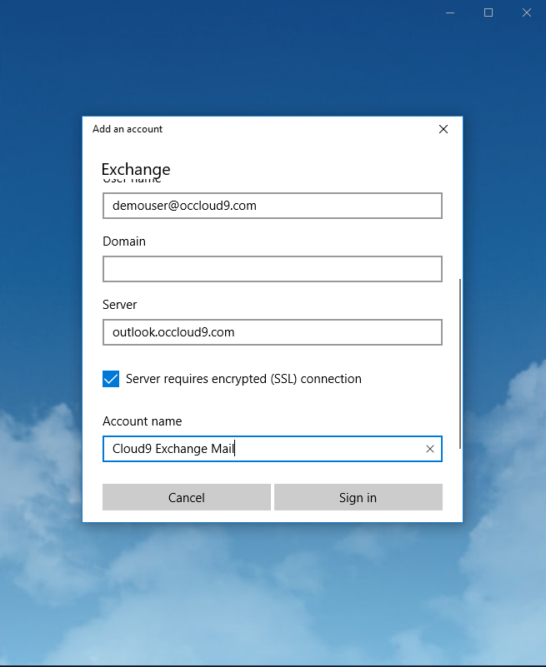The width and height of the screenshot is (546, 667).
Task: Click the empty Domain input field
Action: [x=273, y=269]
